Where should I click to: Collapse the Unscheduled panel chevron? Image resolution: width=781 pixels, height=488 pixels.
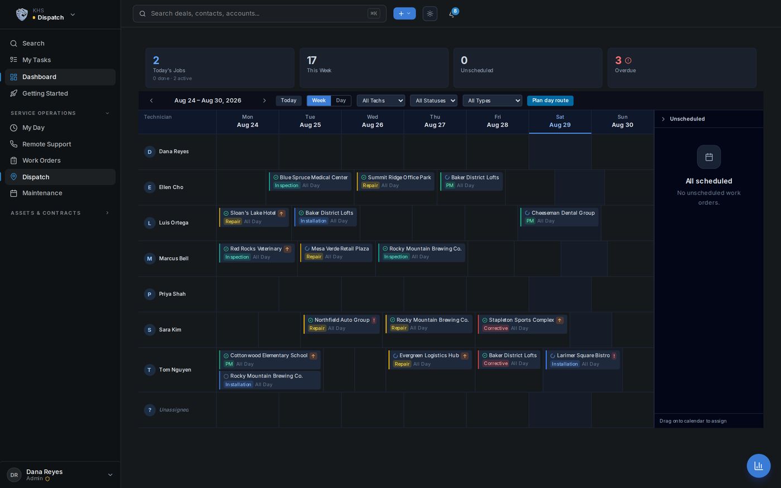[663, 119]
